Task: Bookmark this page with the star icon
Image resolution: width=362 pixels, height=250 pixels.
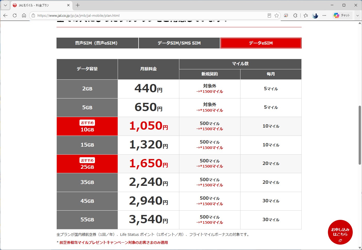Action: tap(277, 15)
